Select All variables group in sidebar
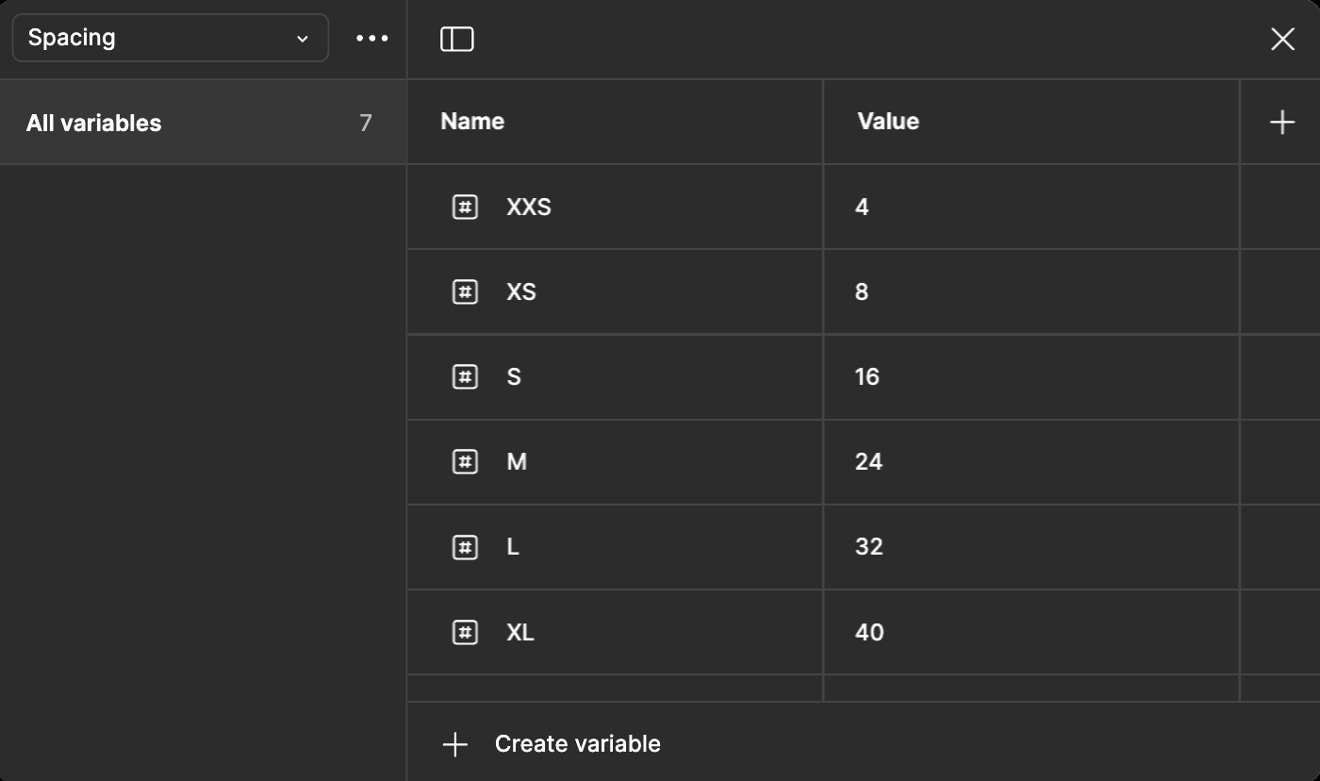The height and width of the screenshot is (781, 1320). (203, 123)
